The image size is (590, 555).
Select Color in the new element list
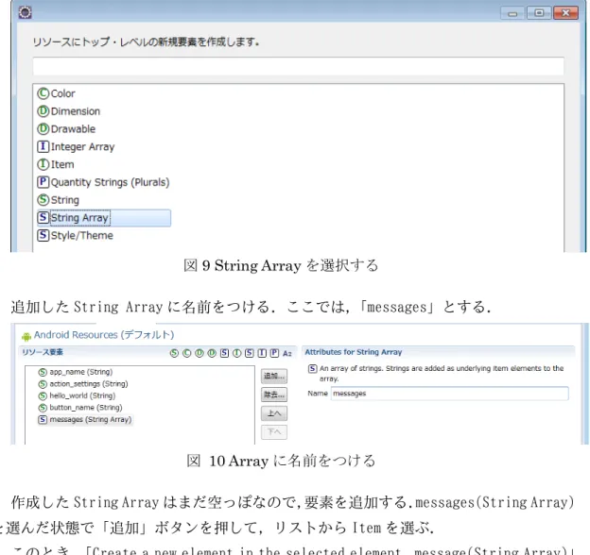tap(57, 93)
